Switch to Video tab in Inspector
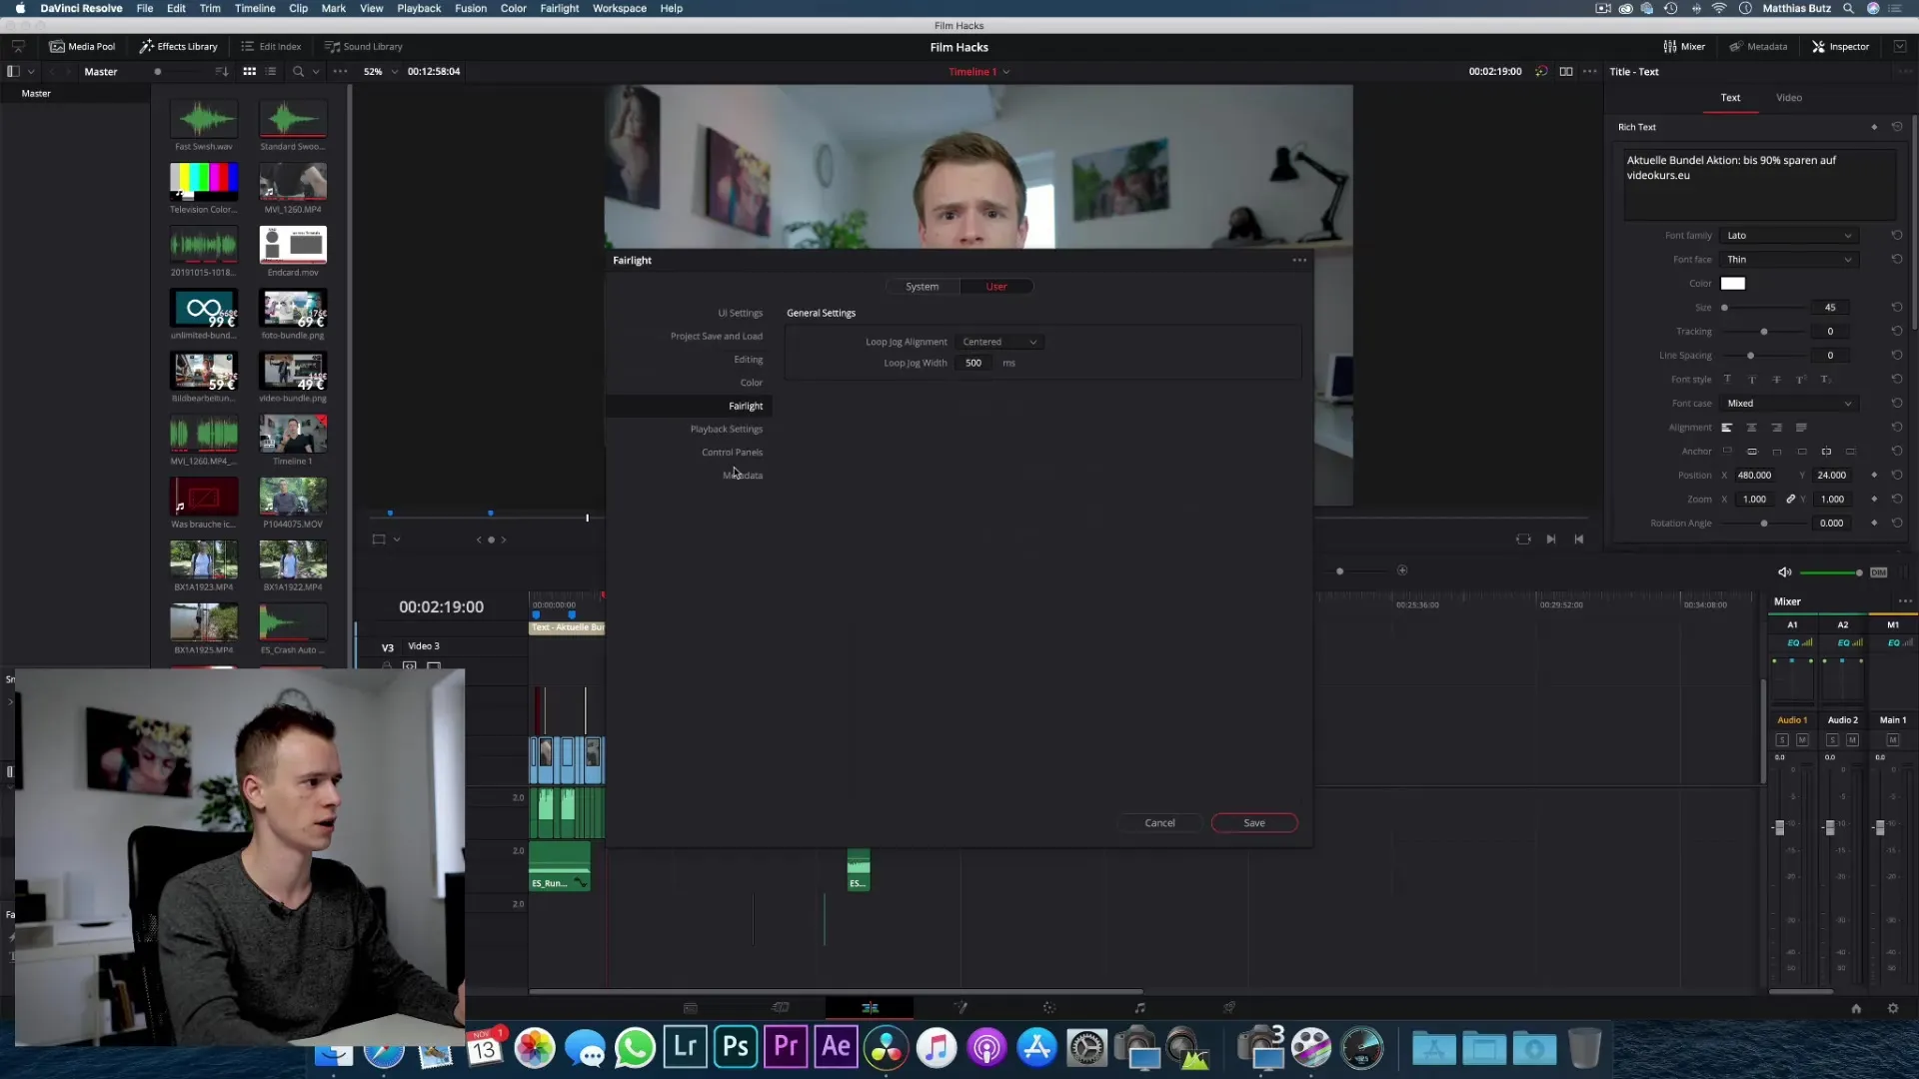Screen dimensions: 1919x1079 pyautogui.click(x=1789, y=98)
